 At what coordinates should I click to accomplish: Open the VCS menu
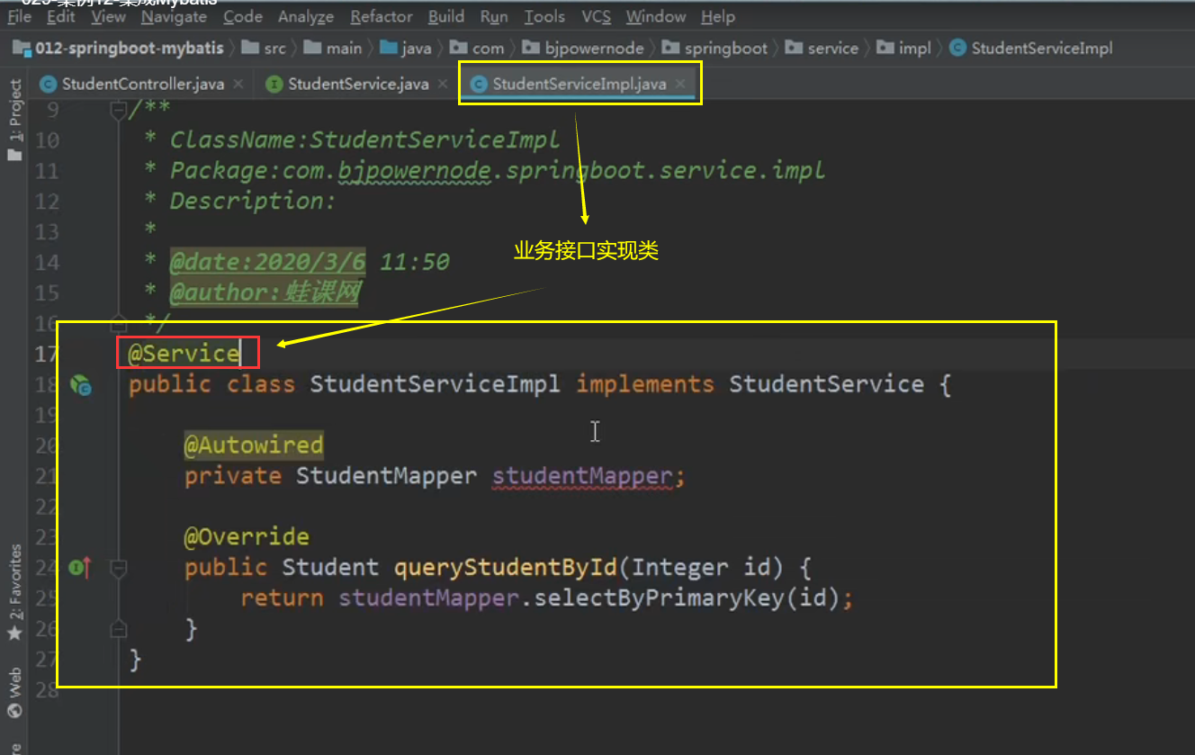coord(596,17)
